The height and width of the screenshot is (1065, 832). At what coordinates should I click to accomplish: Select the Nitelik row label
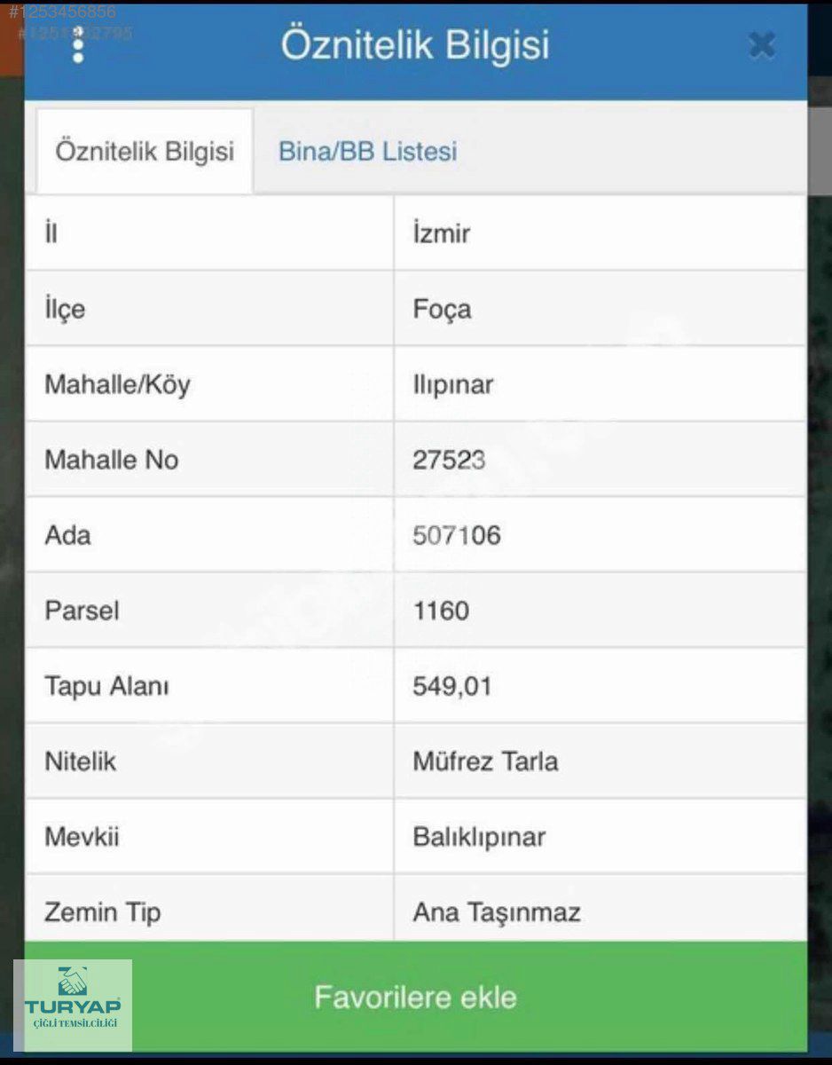80,761
